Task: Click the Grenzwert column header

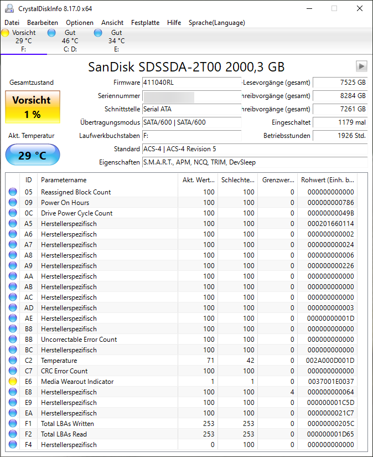Action: click(x=277, y=180)
